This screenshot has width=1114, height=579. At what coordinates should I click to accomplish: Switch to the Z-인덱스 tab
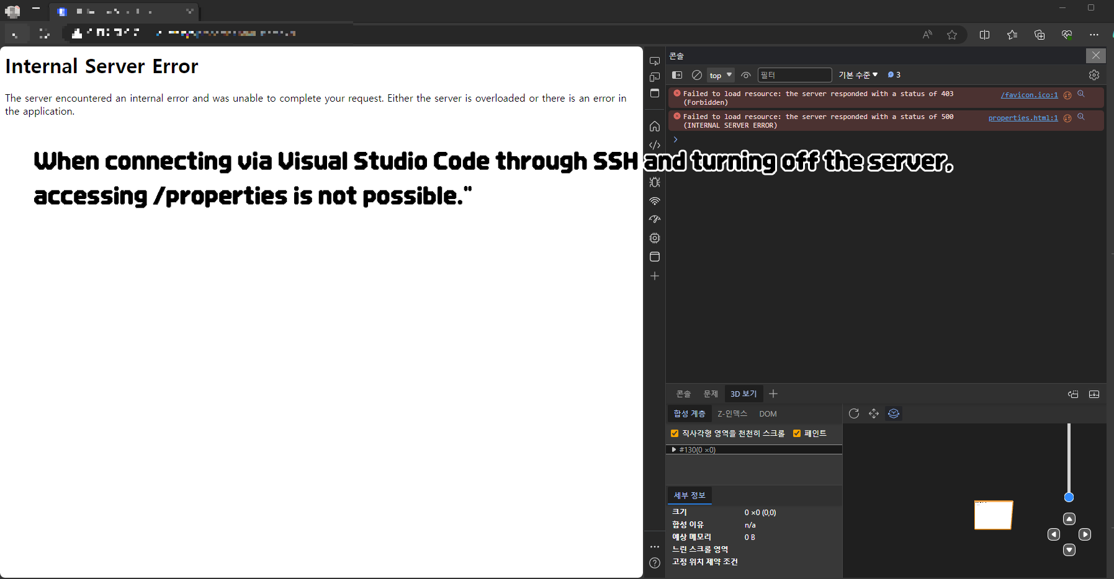point(732,413)
